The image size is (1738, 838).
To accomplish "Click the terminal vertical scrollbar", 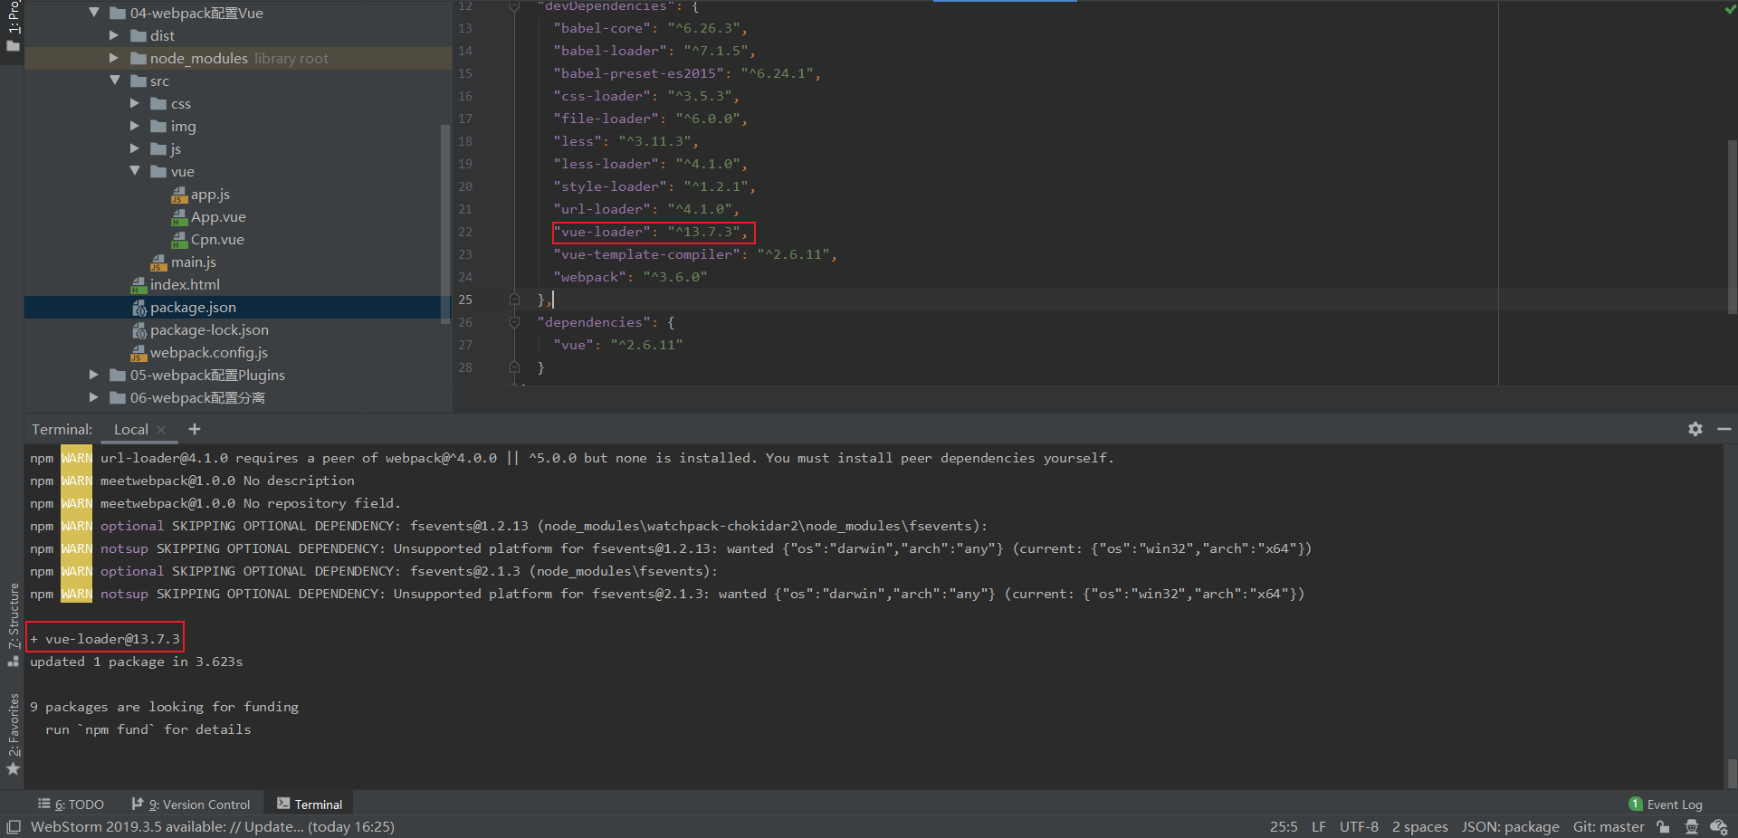I will (1732, 772).
